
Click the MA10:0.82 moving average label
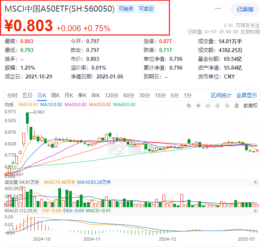tap(51, 104)
